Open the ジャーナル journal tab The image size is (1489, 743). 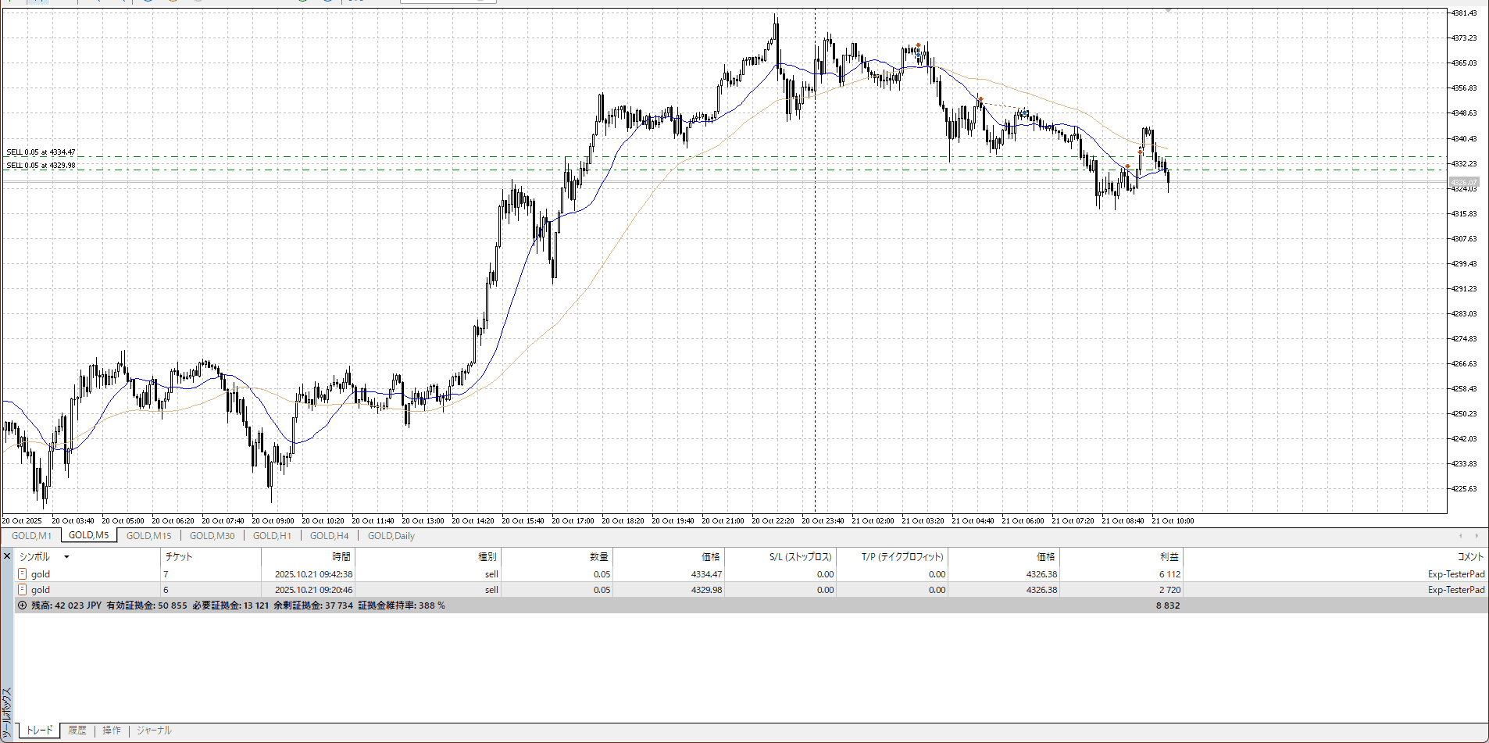(154, 730)
